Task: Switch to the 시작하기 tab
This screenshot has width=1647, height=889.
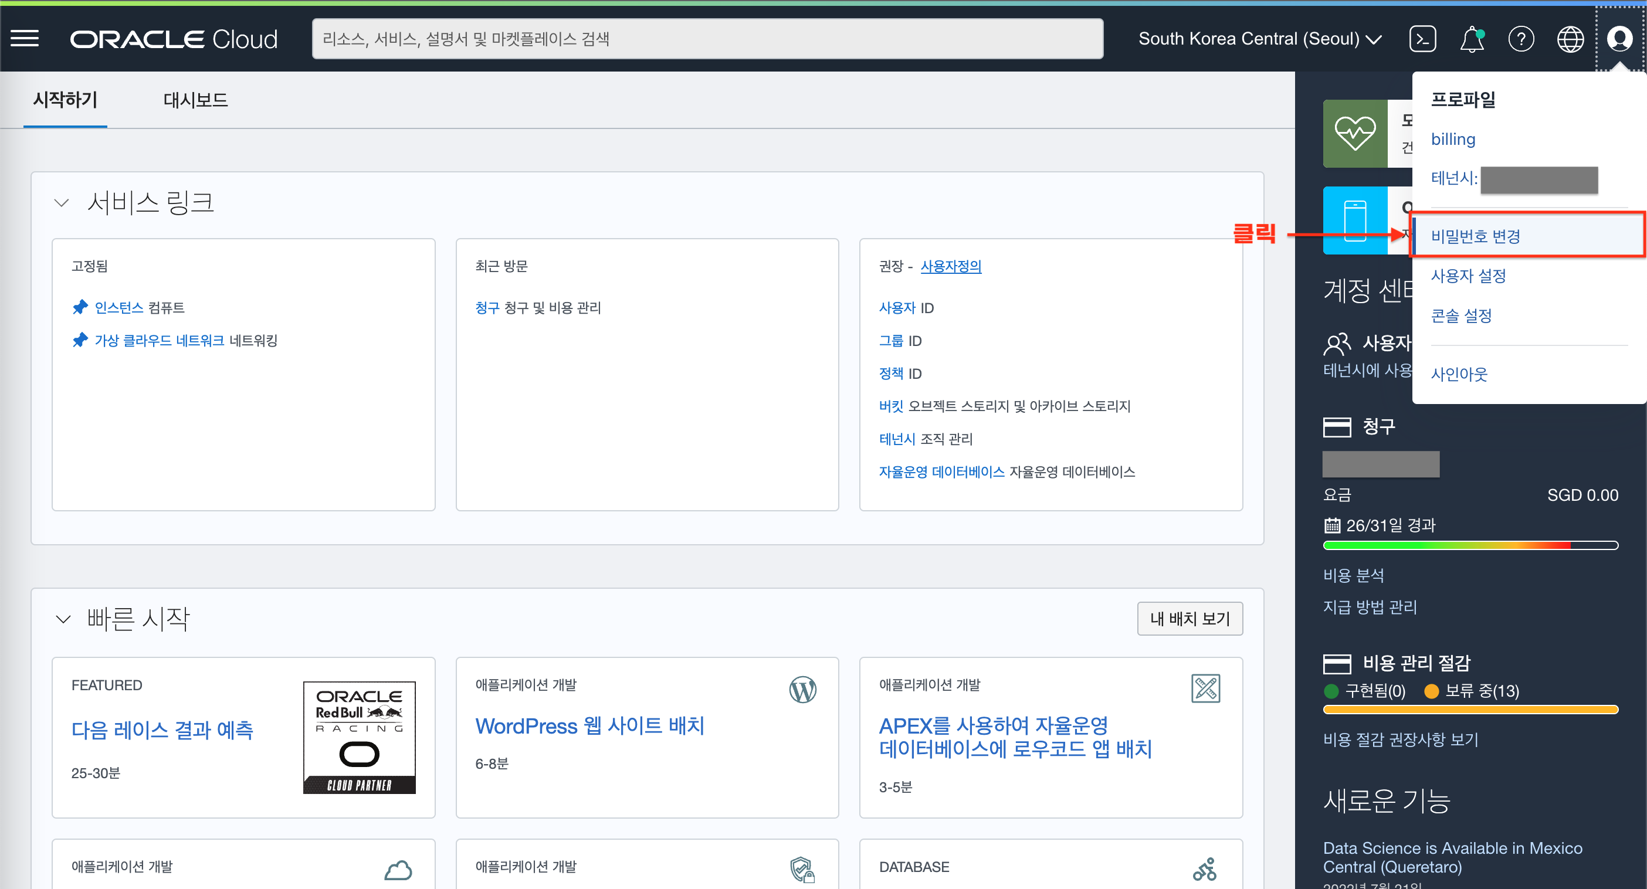Action: click(65, 100)
